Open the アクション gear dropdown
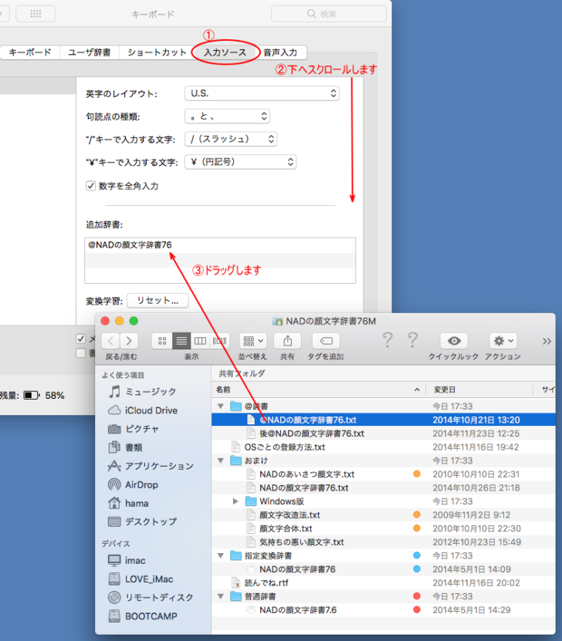Image resolution: width=562 pixels, height=641 pixels. tap(503, 341)
